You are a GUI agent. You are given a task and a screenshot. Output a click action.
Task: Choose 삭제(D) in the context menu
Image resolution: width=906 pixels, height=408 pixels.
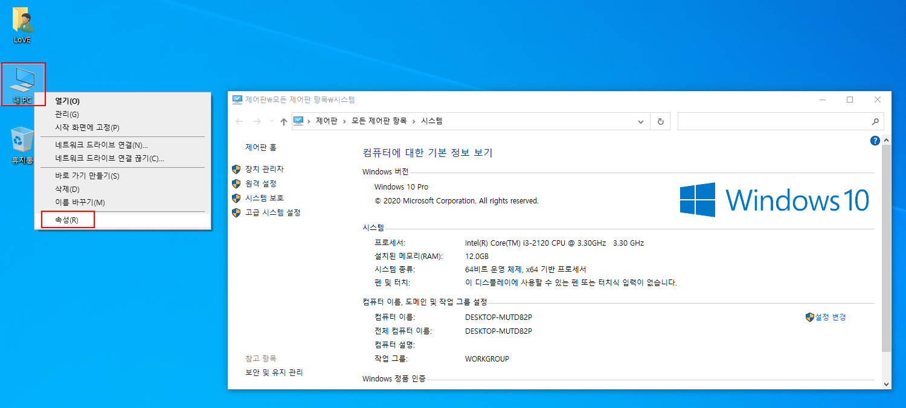coord(123,190)
